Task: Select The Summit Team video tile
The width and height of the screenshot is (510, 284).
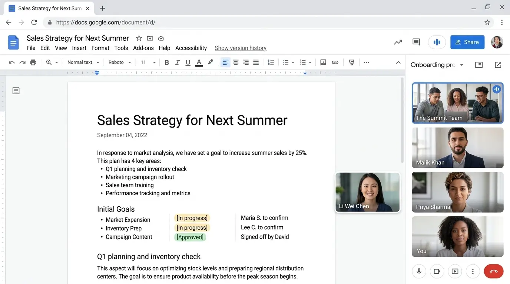Action: (458, 103)
